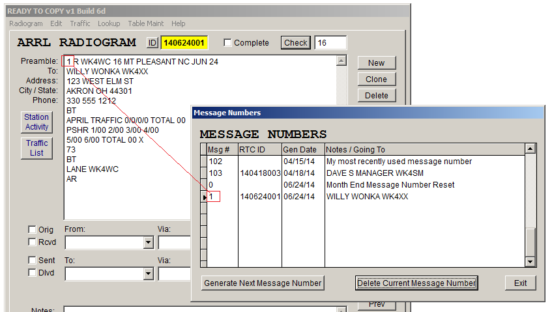Click Delete Current Message Number
The width and height of the screenshot is (552, 312).
(416, 283)
